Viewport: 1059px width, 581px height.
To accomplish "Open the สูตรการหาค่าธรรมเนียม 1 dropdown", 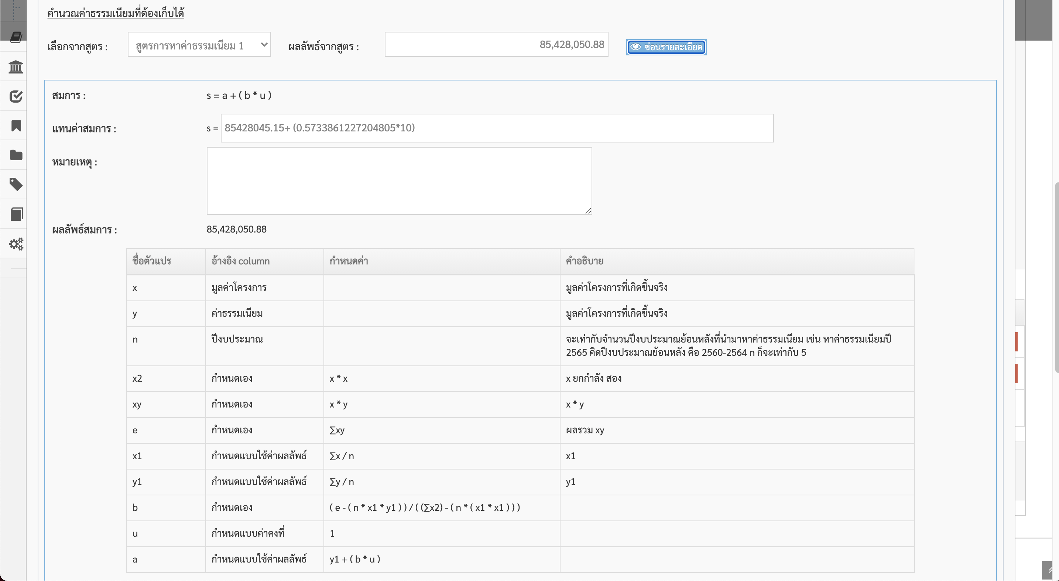I will click(199, 44).
